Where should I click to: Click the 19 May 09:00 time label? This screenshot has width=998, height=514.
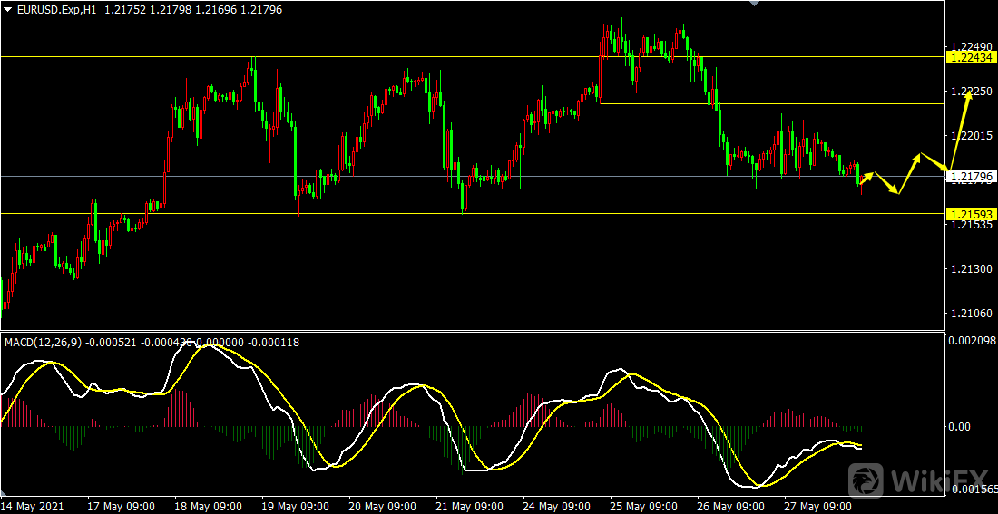coord(296,506)
